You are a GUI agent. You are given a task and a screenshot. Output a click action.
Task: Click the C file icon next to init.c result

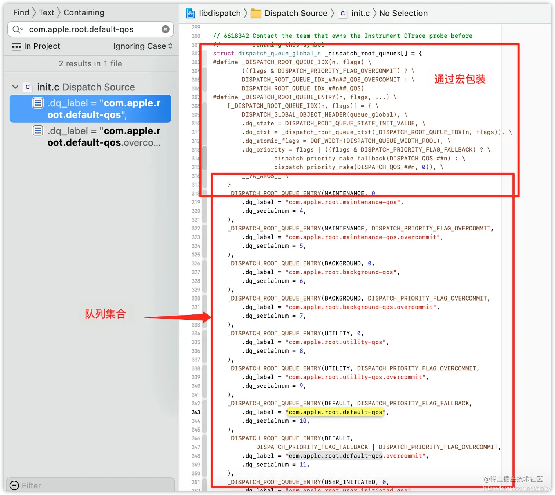tap(28, 87)
